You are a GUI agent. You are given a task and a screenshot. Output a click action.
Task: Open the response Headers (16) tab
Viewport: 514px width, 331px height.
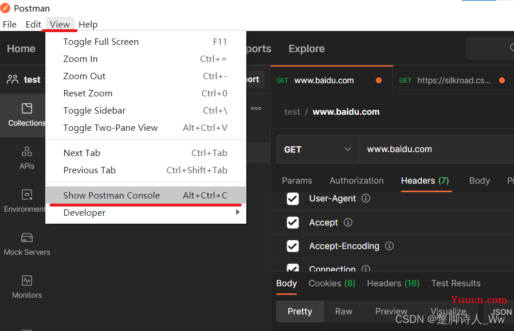coord(393,283)
